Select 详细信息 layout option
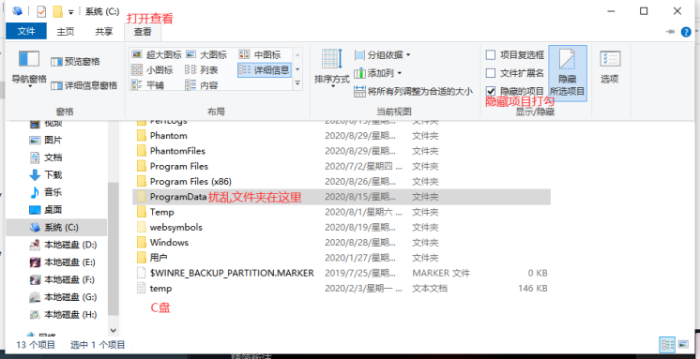Screen dimensions: 700x359 pyautogui.click(x=264, y=69)
